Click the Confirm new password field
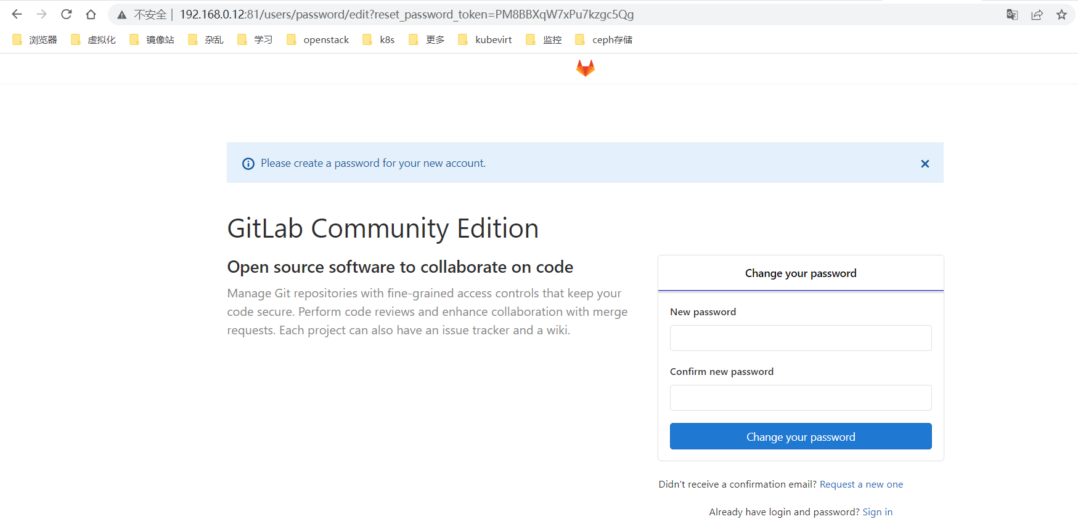The height and width of the screenshot is (527, 1078). coord(800,398)
